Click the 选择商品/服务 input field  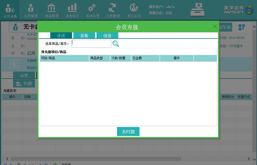(91, 44)
